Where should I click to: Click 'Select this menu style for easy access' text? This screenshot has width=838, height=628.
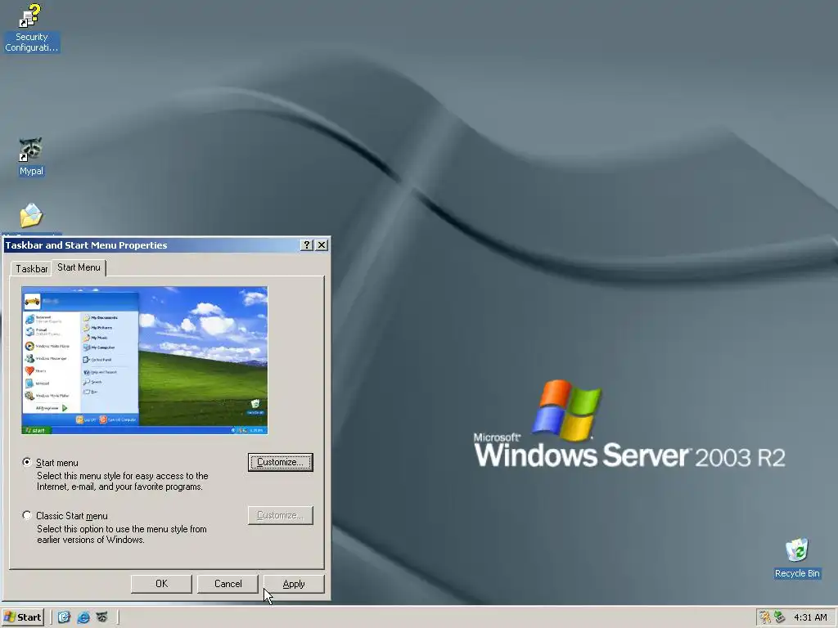pyautogui.click(x=123, y=481)
